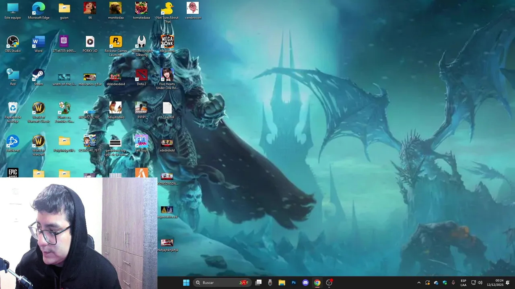
Task: Click the microphone tray indicator
Action: [x=453, y=283]
